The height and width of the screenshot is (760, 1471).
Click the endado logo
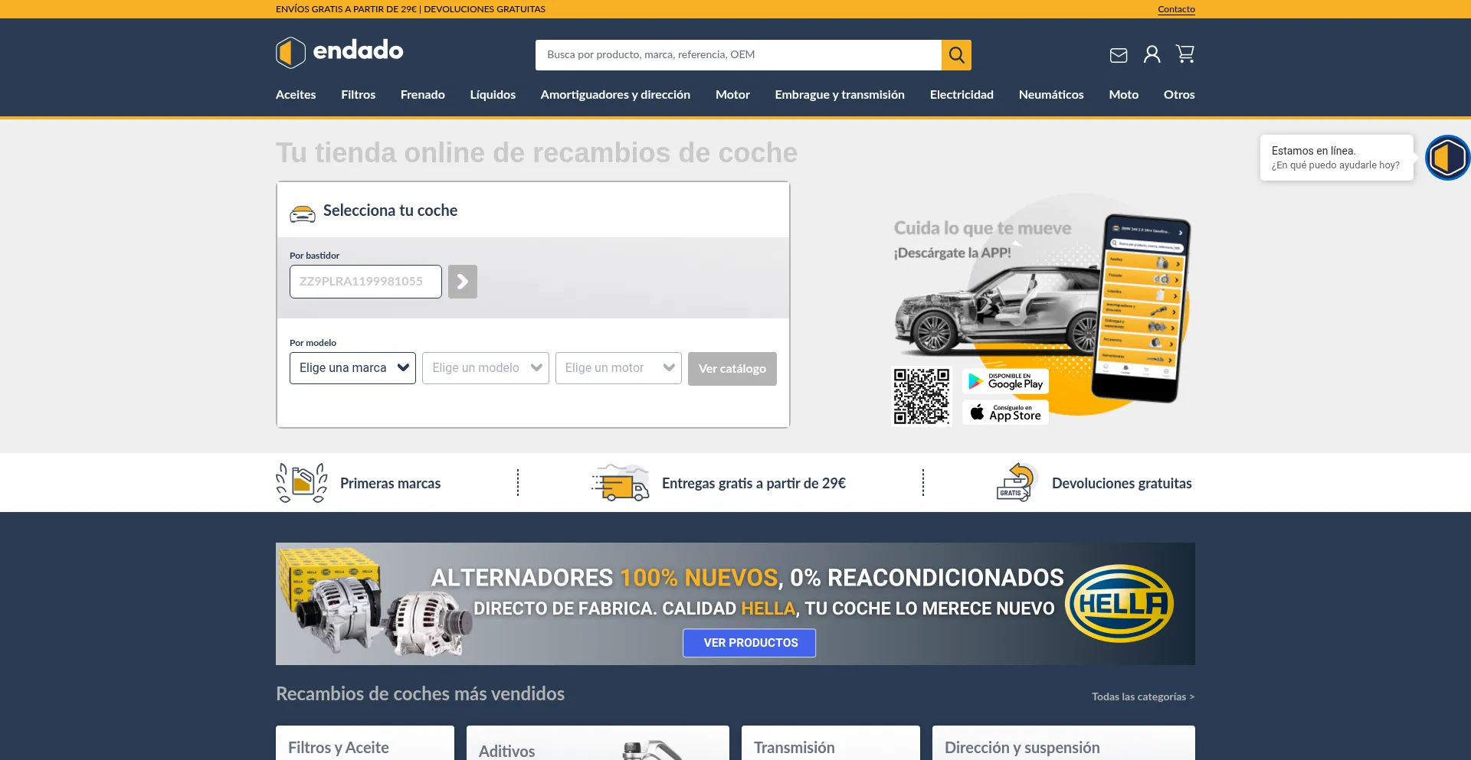[x=339, y=52]
